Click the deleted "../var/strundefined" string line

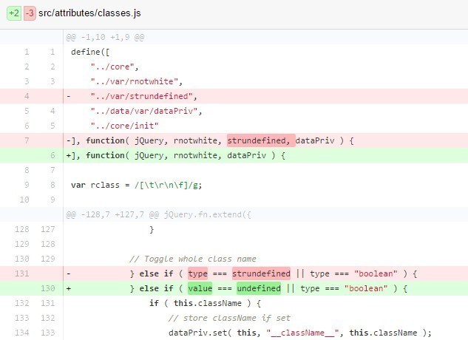(x=144, y=96)
